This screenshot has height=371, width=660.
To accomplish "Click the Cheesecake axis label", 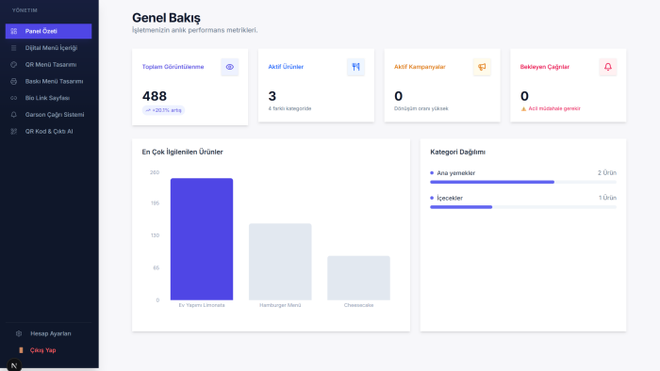I will pos(358,305).
